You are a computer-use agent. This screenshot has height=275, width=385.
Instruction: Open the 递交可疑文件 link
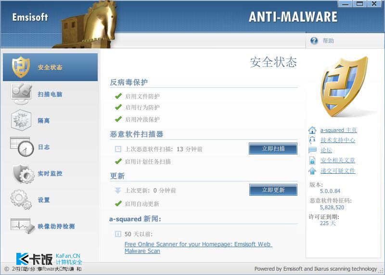(x=338, y=171)
